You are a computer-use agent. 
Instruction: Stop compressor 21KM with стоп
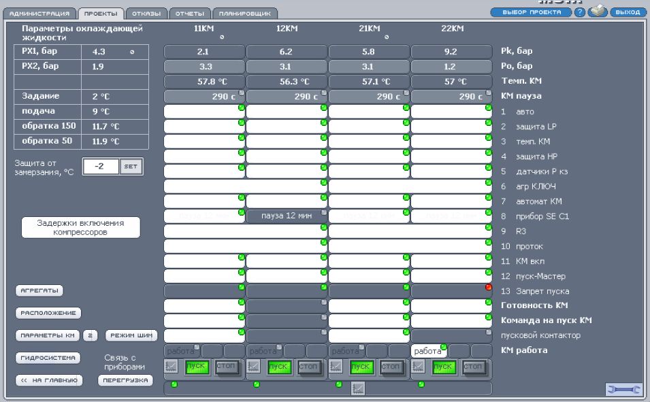point(391,367)
